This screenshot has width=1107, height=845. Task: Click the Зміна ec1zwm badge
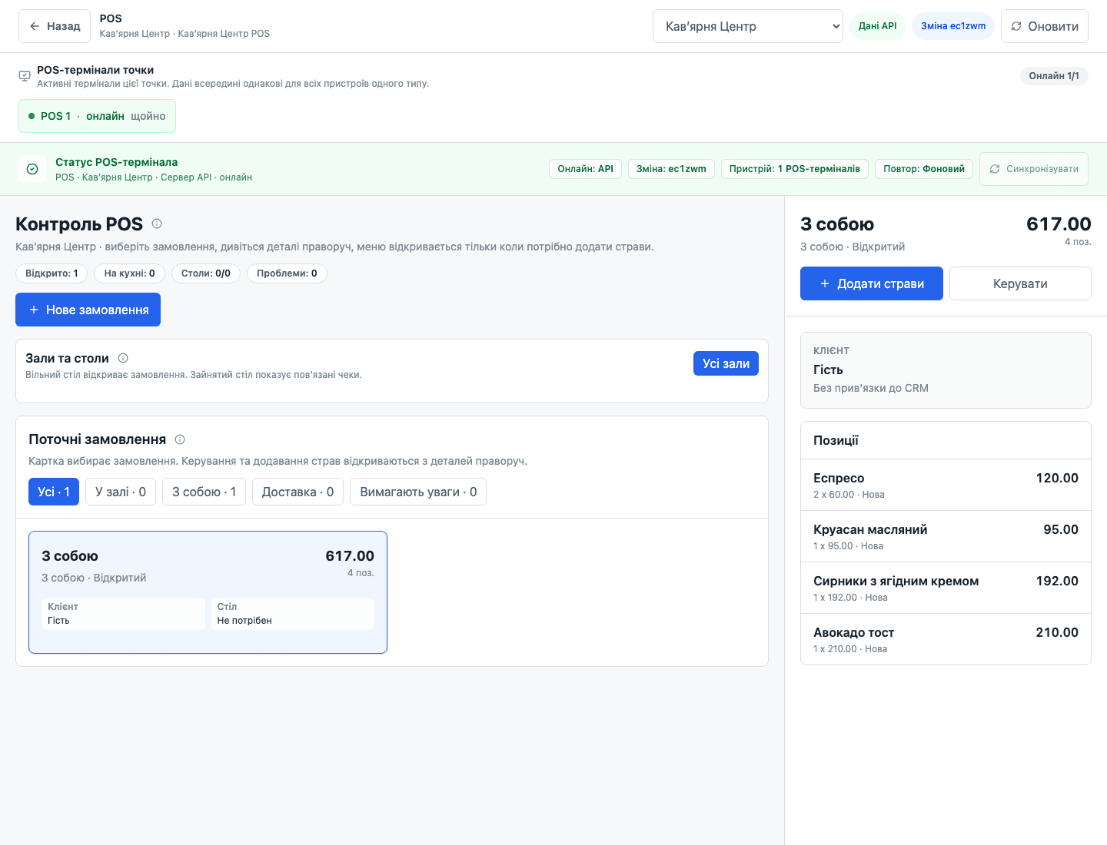pos(953,26)
